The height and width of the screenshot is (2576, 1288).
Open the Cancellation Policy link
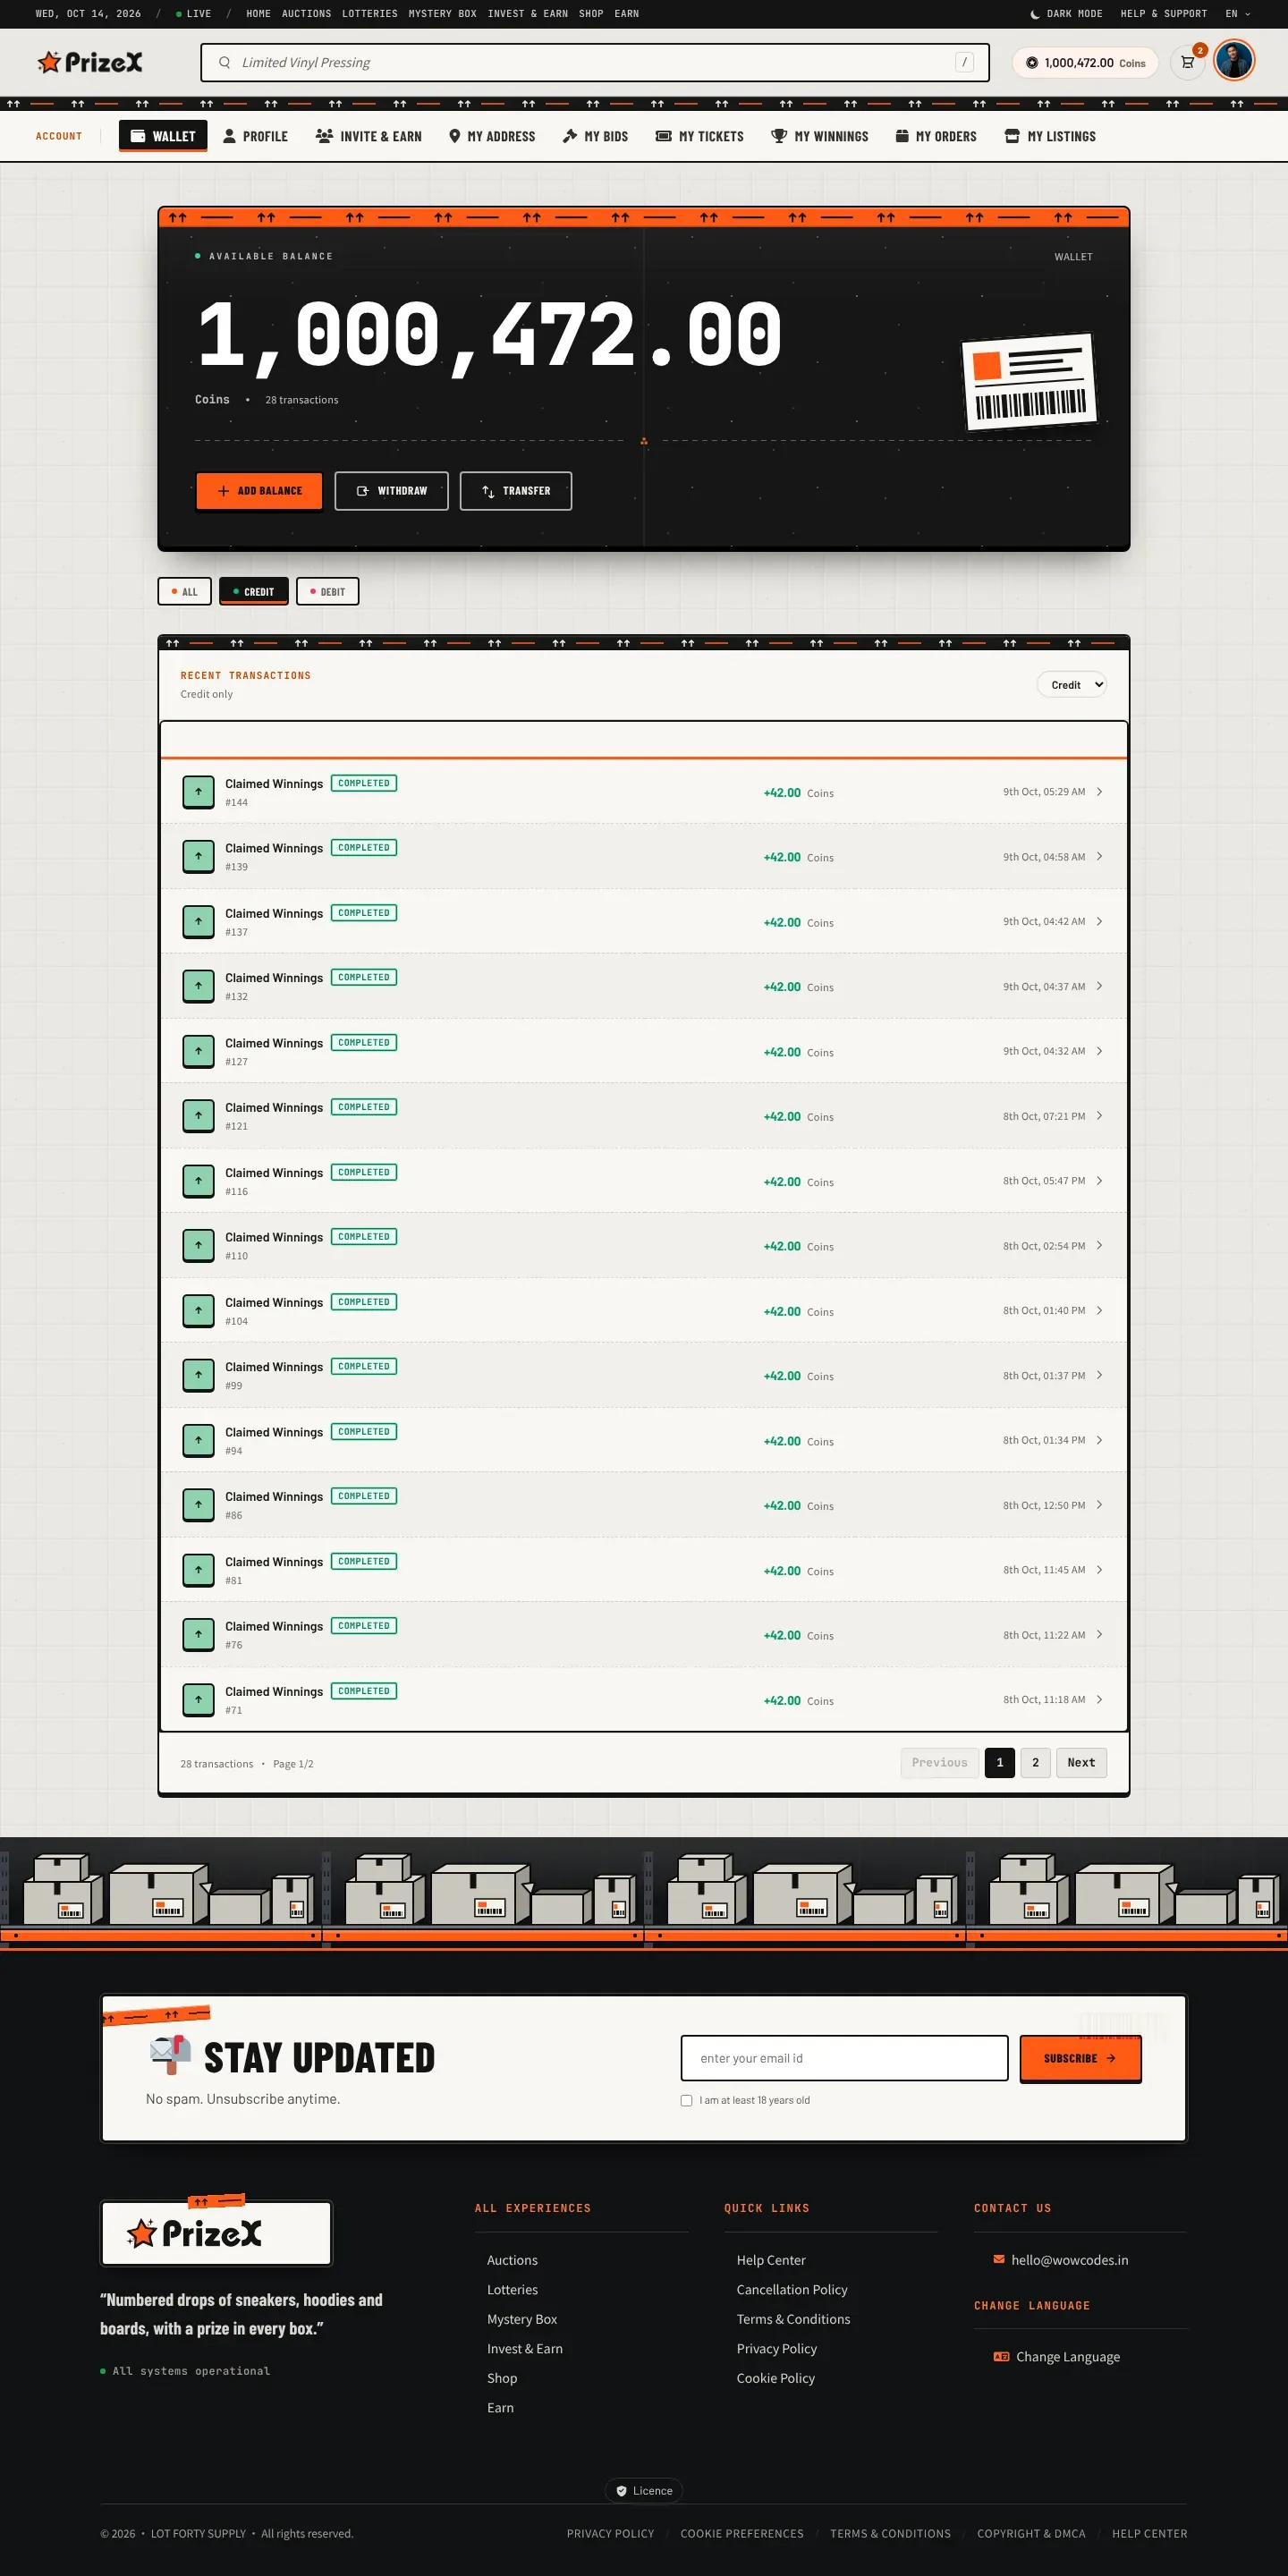pos(792,2290)
